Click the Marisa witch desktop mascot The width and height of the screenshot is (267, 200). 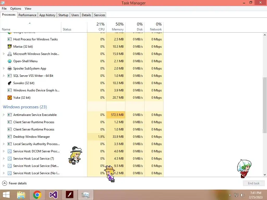point(75,155)
